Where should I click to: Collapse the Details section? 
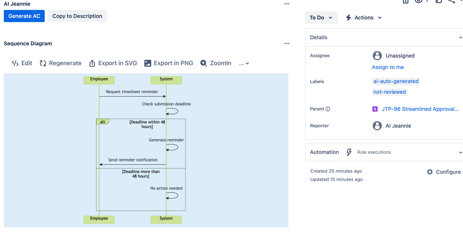tap(460, 38)
